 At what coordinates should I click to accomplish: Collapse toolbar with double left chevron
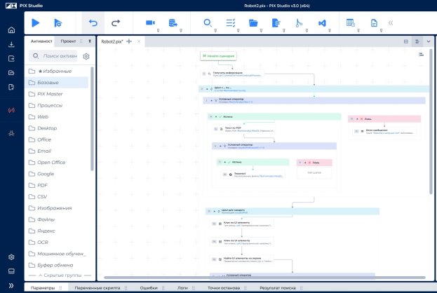tap(391, 23)
